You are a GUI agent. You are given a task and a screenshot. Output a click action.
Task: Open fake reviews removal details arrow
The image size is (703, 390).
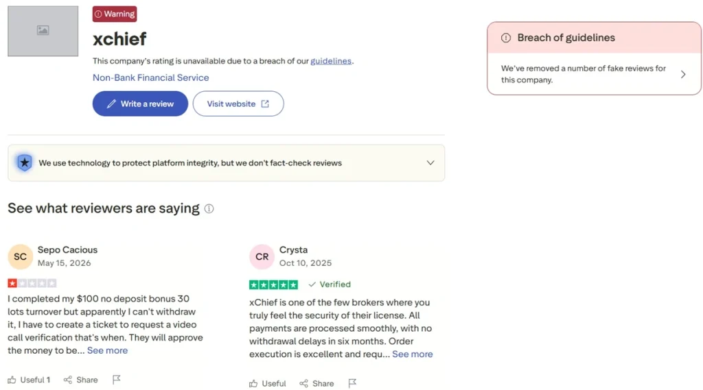[x=683, y=74]
